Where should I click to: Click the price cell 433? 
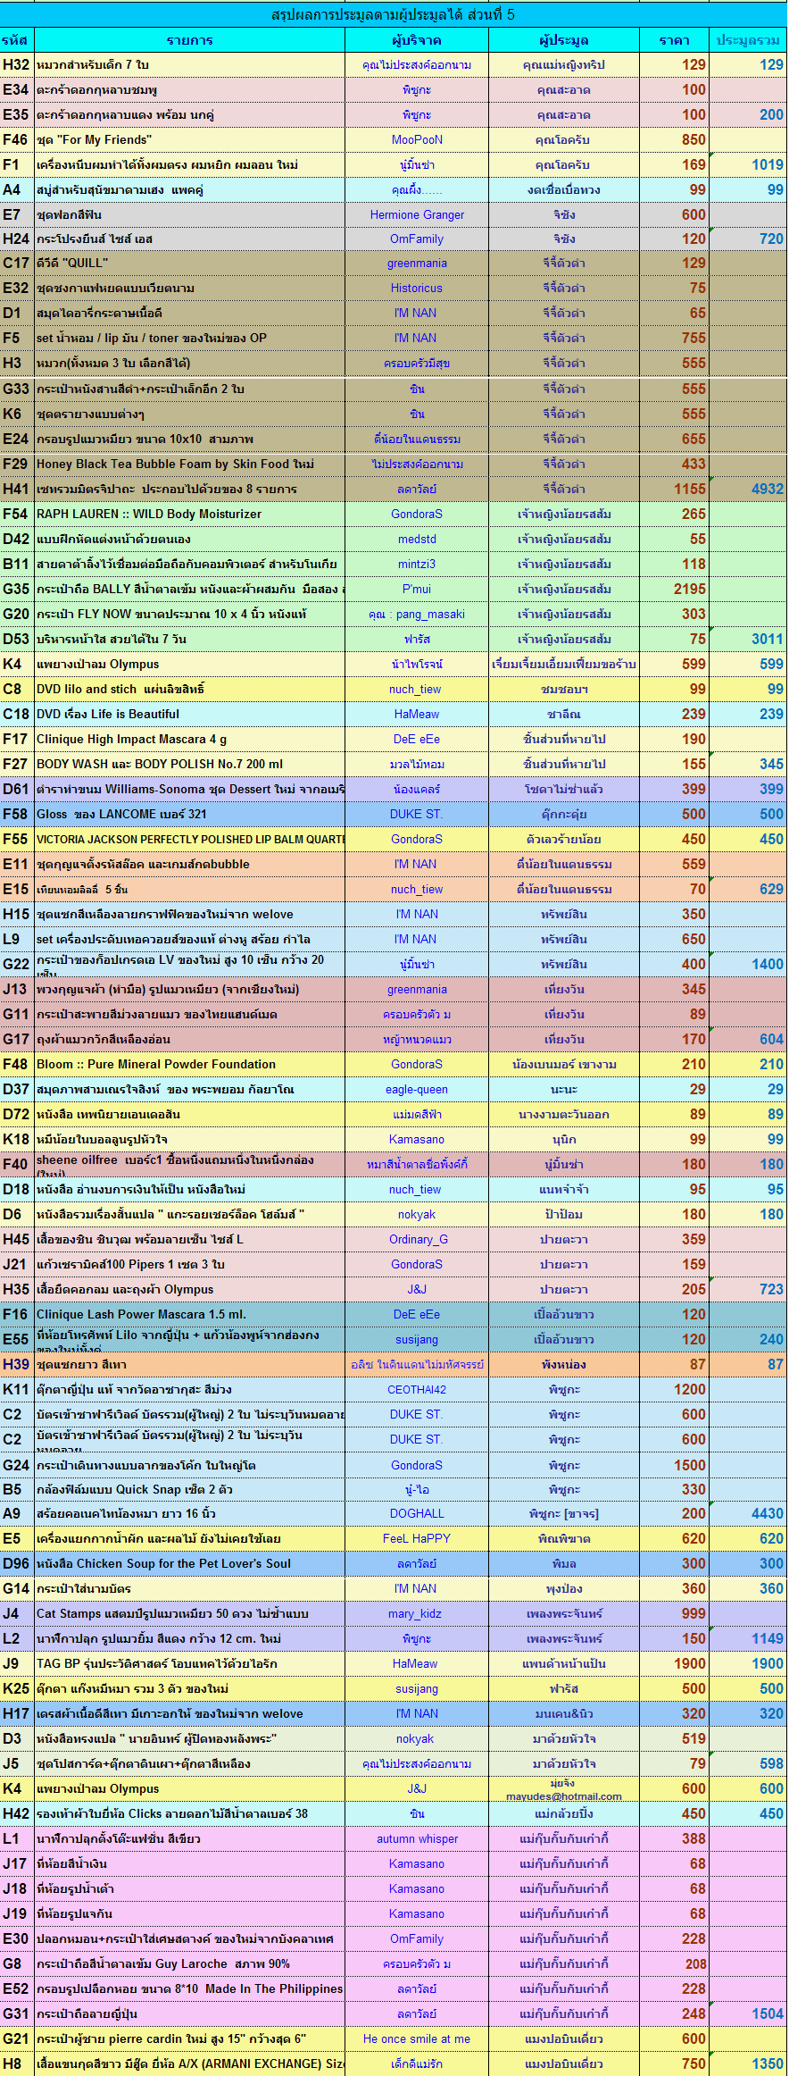click(x=675, y=465)
